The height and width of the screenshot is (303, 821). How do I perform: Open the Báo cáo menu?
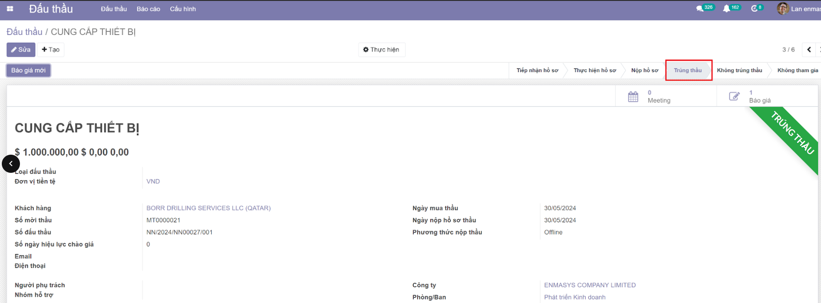tap(148, 9)
